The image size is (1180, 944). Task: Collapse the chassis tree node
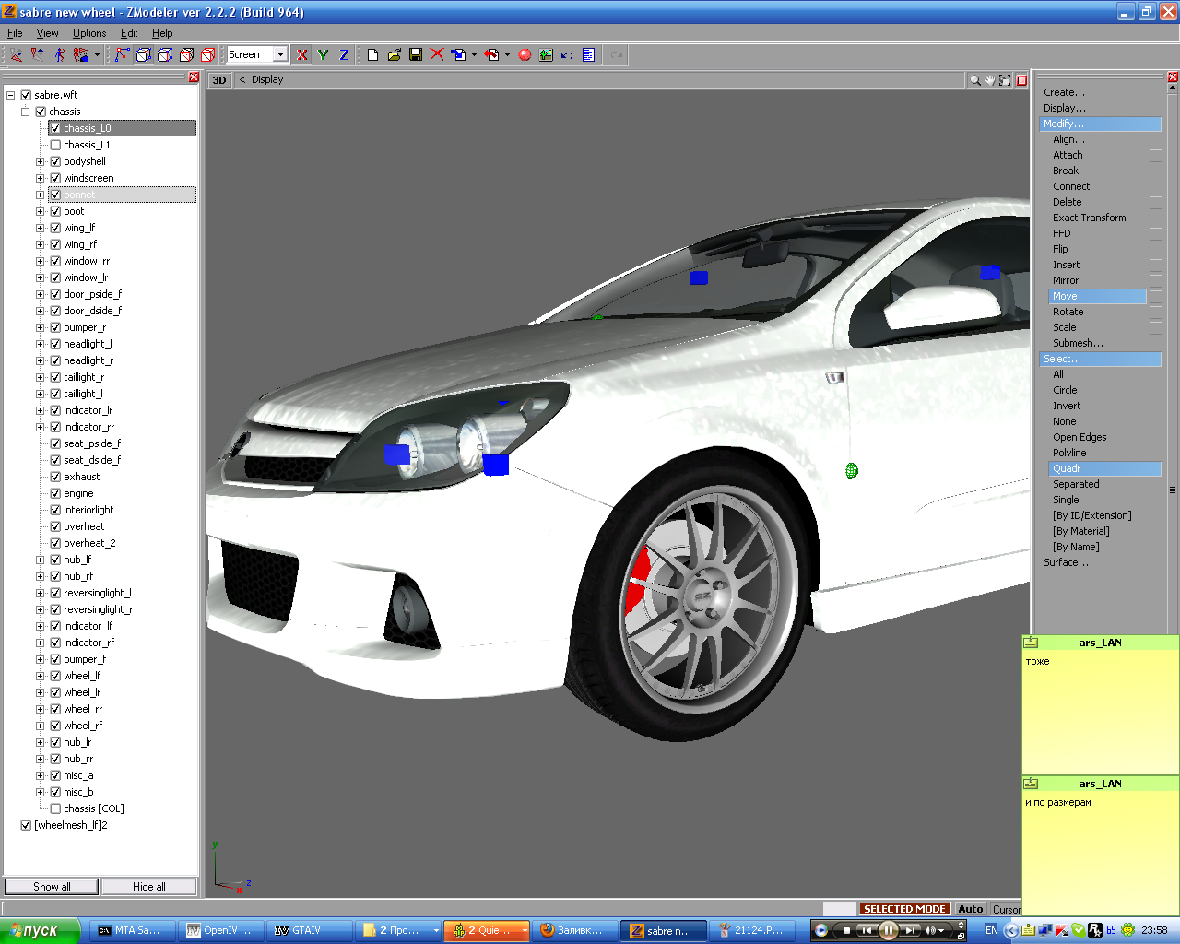click(x=26, y=112)
